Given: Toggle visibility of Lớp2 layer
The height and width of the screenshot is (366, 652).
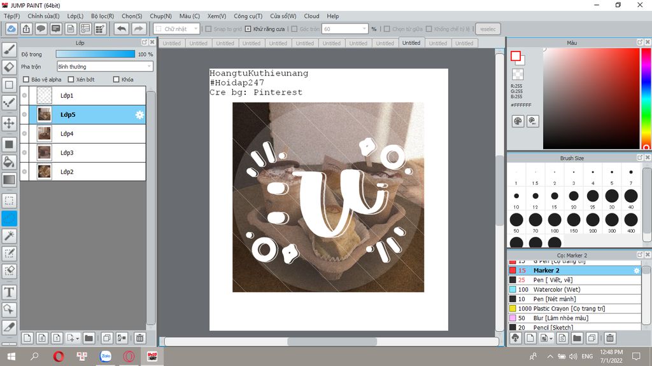Looking at the screenshot, I should pyautogui.click(x=25, y=172).
